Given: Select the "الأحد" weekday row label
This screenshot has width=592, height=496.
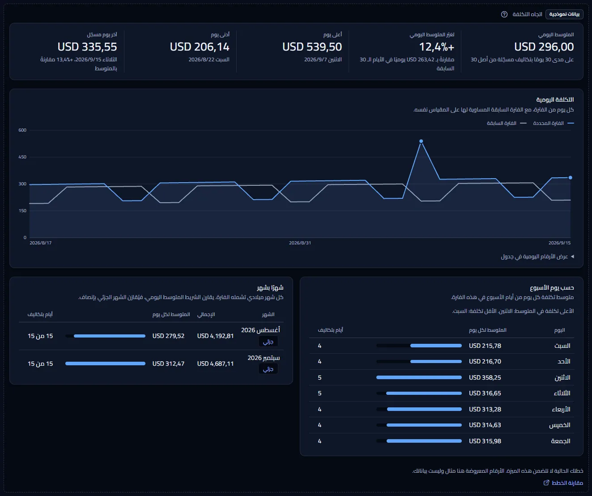Looking at the screenshot, I should 564,361.
